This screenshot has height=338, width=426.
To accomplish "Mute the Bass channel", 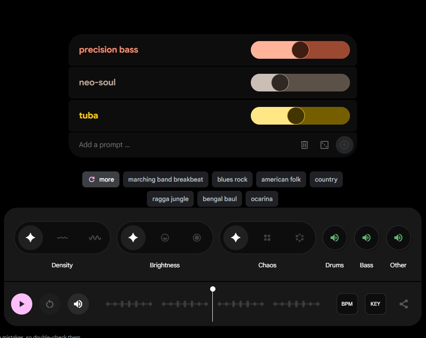I will click(367, 238).
